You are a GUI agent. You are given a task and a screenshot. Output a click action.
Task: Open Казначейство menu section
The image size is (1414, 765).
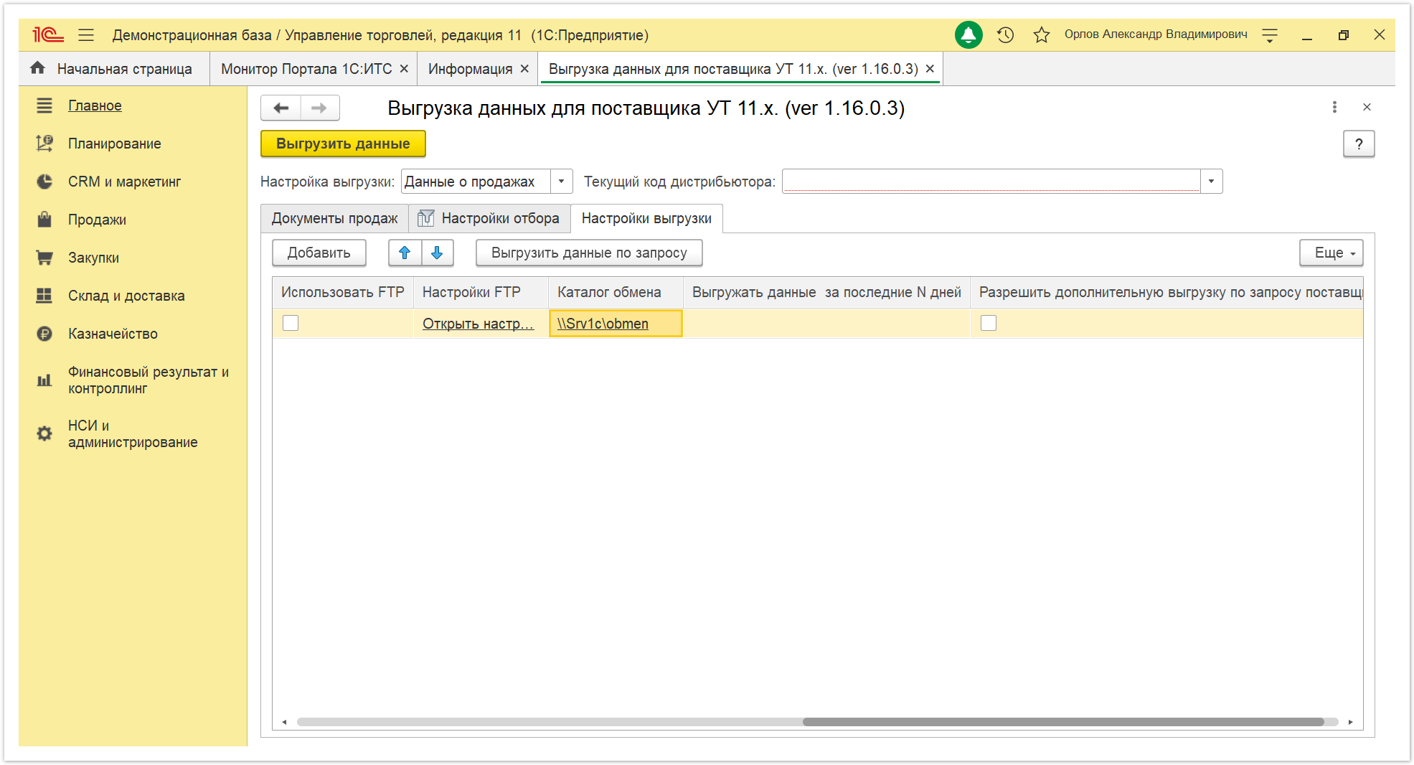coord(113,334)
